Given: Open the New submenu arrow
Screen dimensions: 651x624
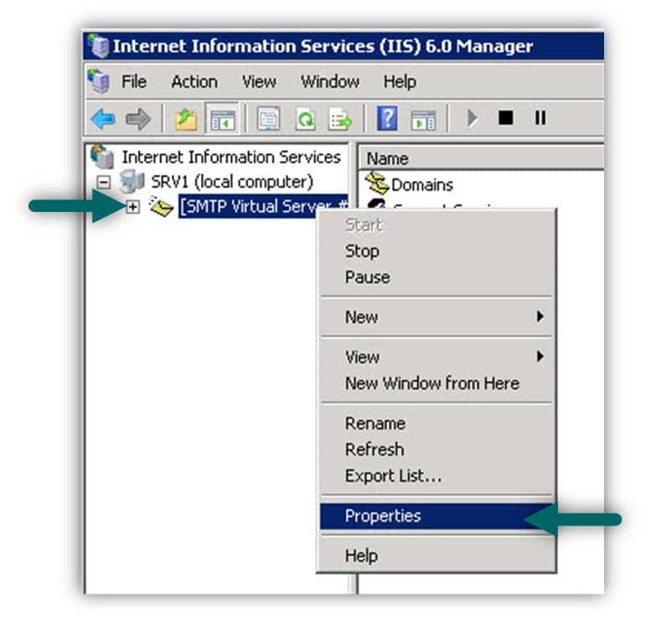Looking at the screenshot, I should [x=540, y=317].
